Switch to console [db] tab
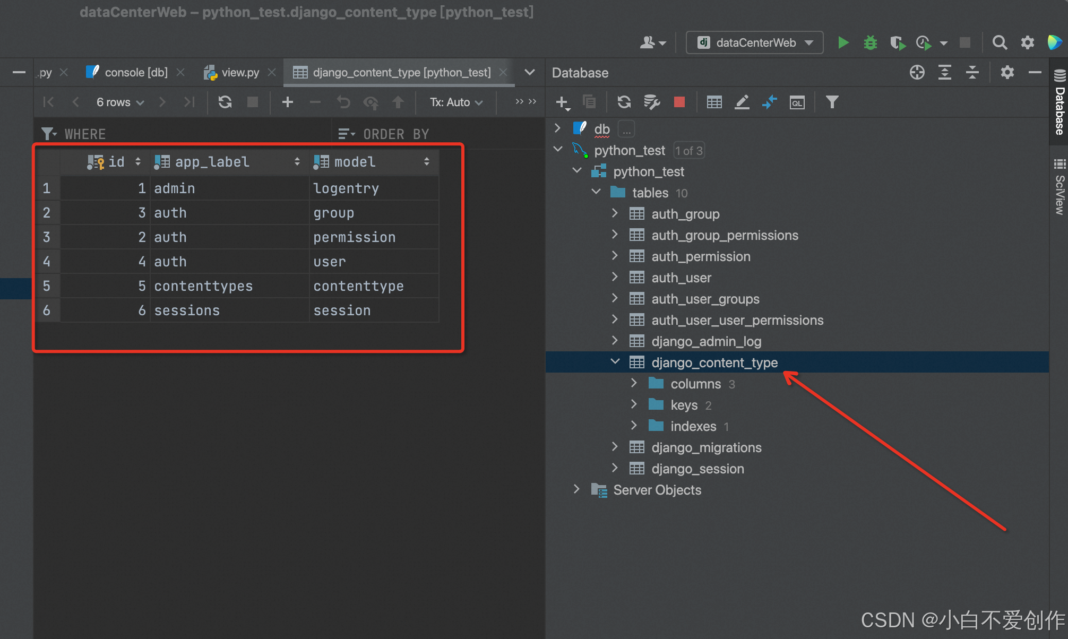The height and width of the screenshot is (639, 1068). point(135,72)
